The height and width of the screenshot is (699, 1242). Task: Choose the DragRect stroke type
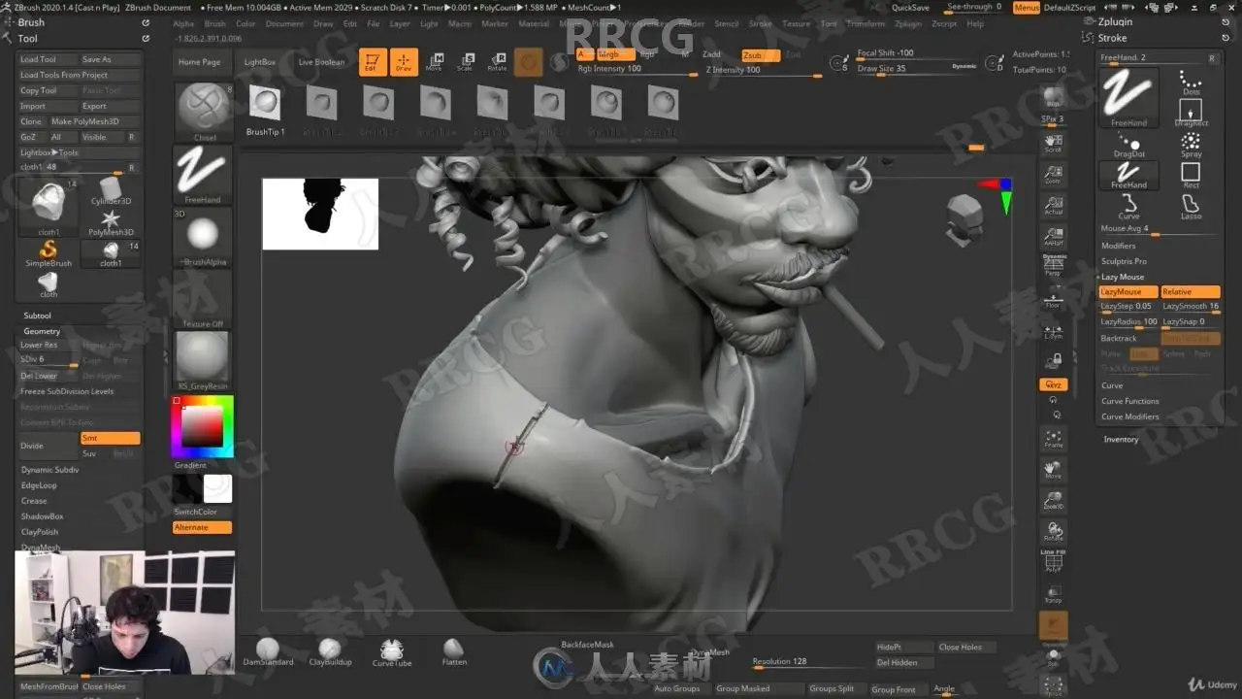pyautogui.click(x=1191, y=114)
